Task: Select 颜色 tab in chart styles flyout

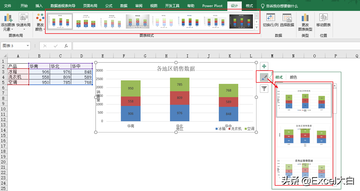Action: pyautogui.click(x=293, y=77)
